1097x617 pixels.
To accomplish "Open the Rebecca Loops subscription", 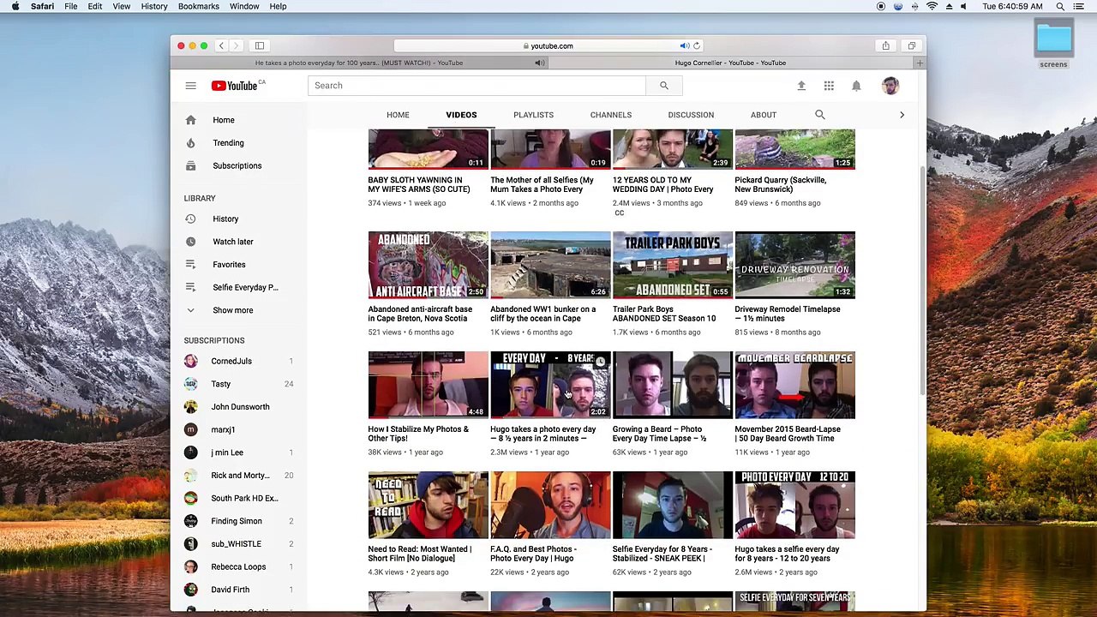I will point(238,566).
